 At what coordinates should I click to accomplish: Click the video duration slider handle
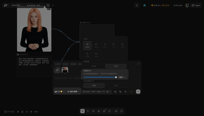coord(116,77)
